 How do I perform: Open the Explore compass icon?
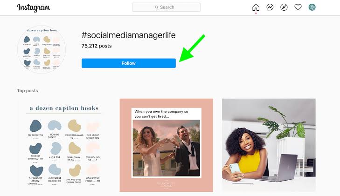(x=284, y=7)
